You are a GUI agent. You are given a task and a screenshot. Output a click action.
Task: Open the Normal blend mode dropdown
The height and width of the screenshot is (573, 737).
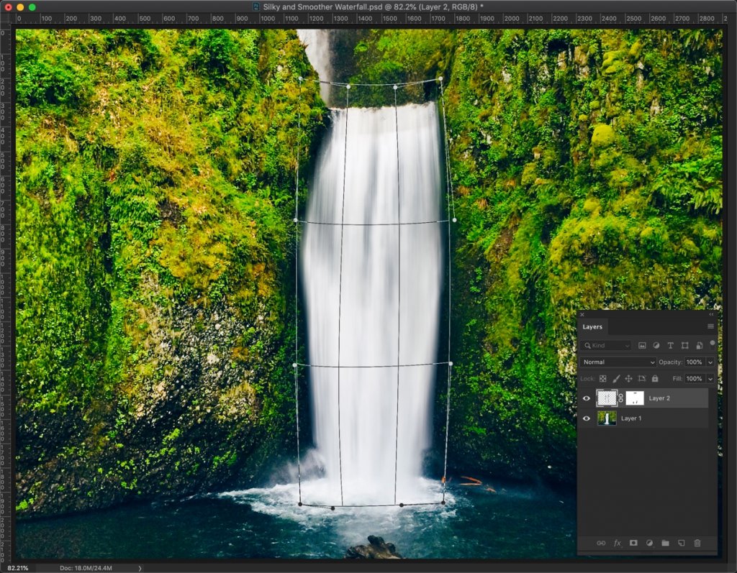618,362
